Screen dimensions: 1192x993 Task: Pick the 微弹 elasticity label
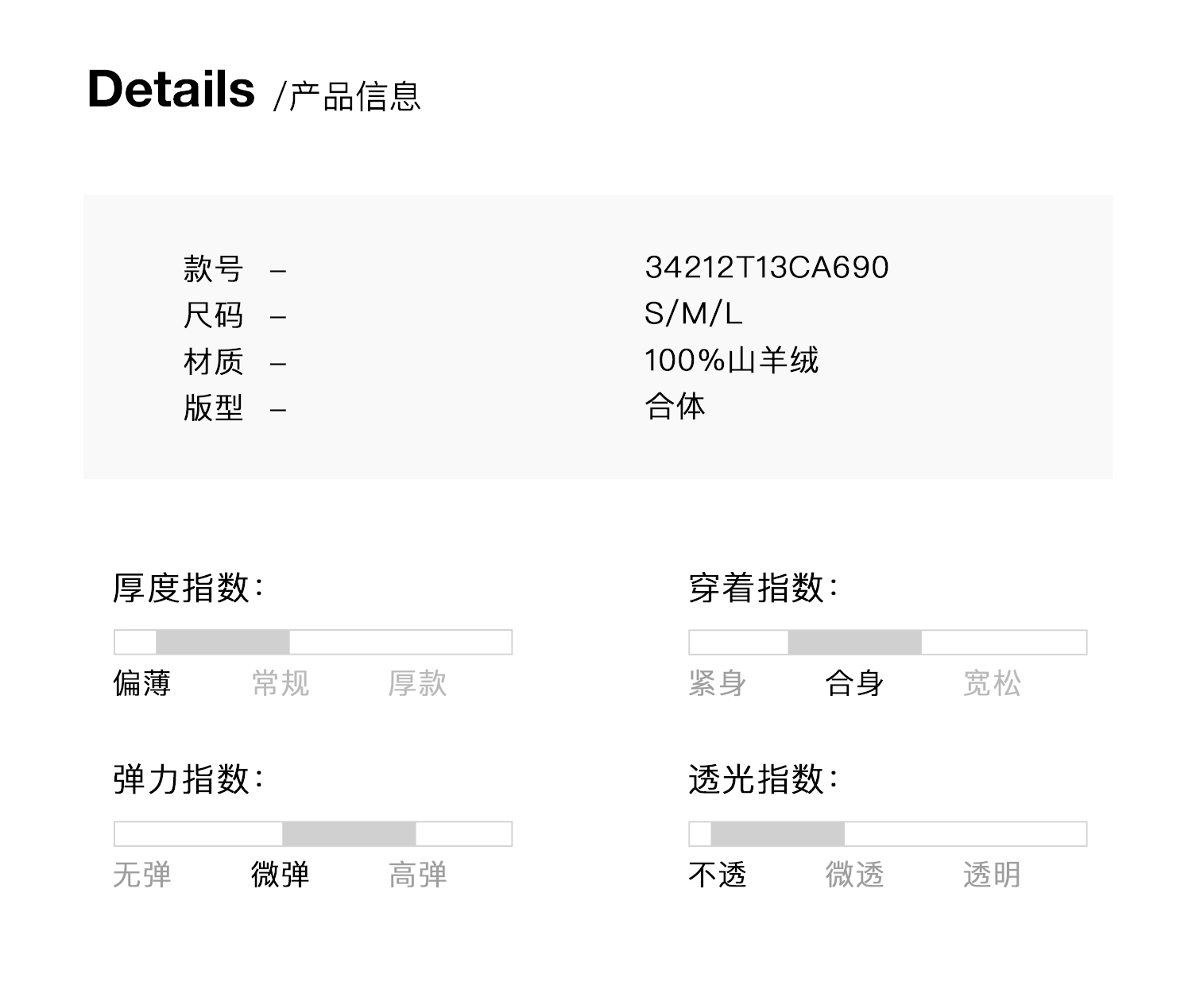(280, 875)
